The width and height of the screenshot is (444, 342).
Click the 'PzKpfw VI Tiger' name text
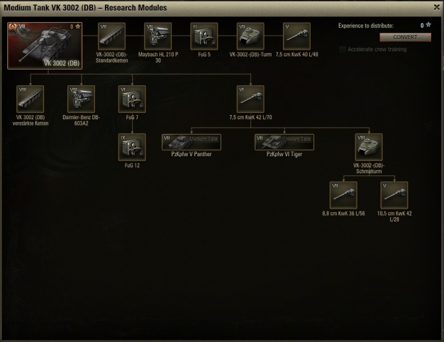[x=284, y=154]
